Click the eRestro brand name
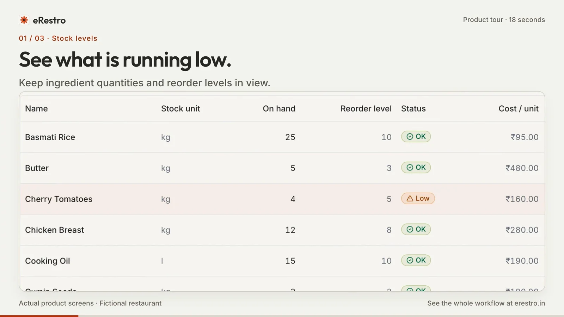This screenshot has width=564, height=317. [x=49, y=20]
